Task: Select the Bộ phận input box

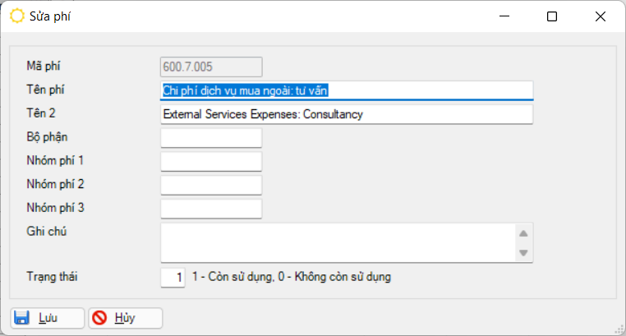Action: [210, 138]
